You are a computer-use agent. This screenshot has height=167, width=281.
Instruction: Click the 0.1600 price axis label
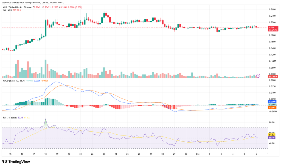coord(272,42)
